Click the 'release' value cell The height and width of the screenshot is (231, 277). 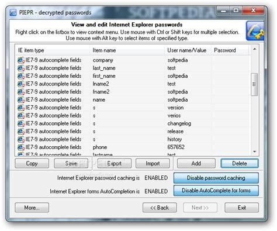(175, 132)
